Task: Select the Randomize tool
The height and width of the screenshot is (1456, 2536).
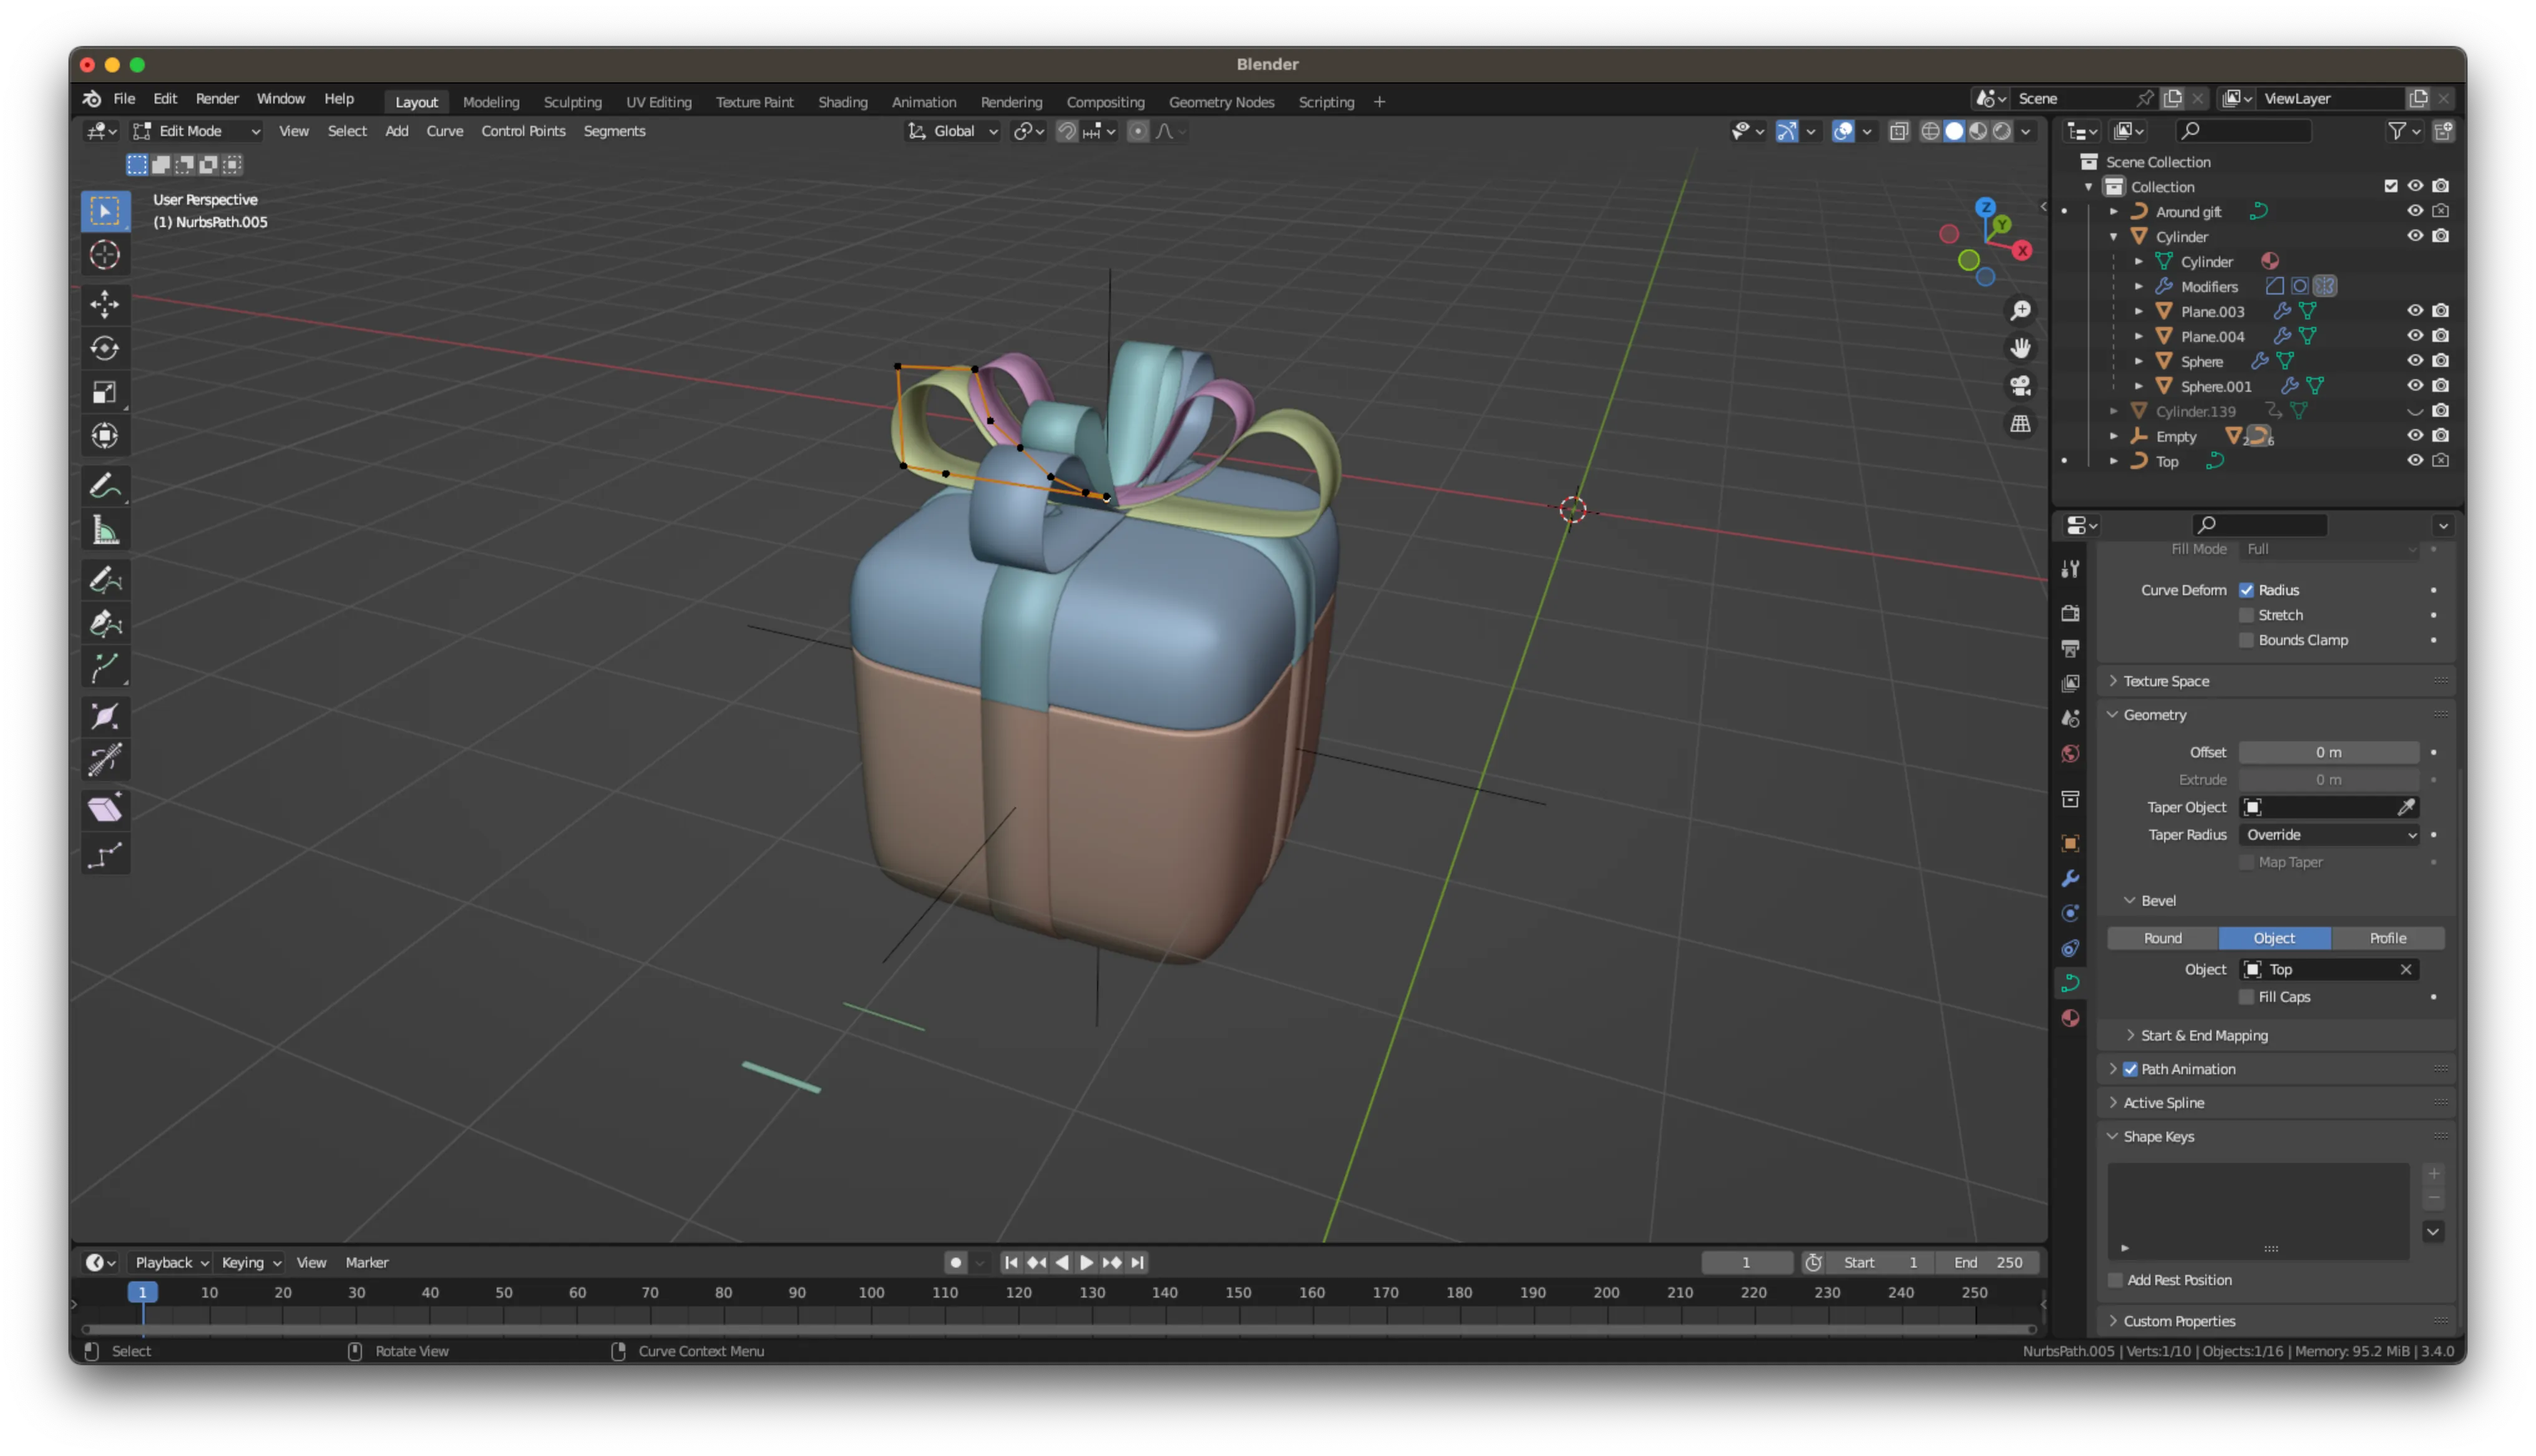Action: click(x=105, y=855)
